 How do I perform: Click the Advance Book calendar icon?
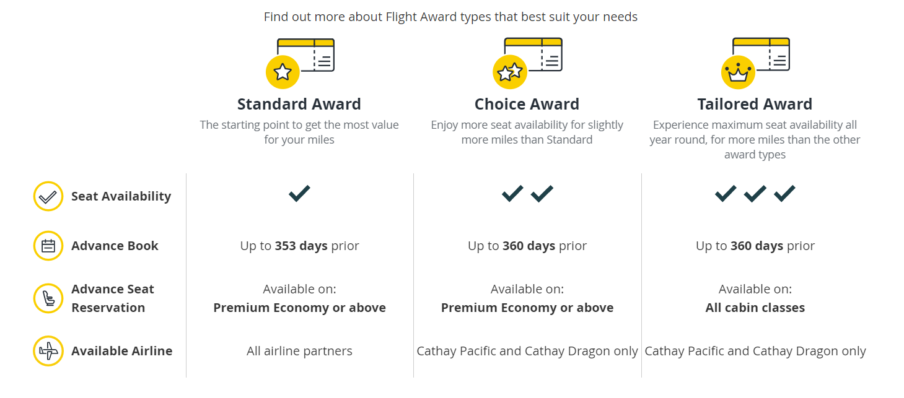tap(48, 246)
